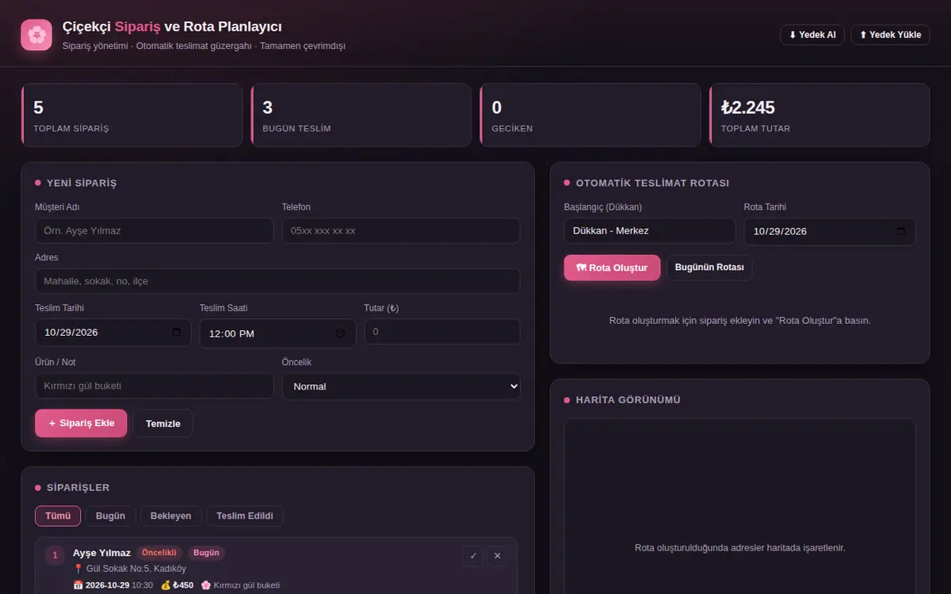
Task: Generate route with Rota Oluştur
Action: coord(612,268)
